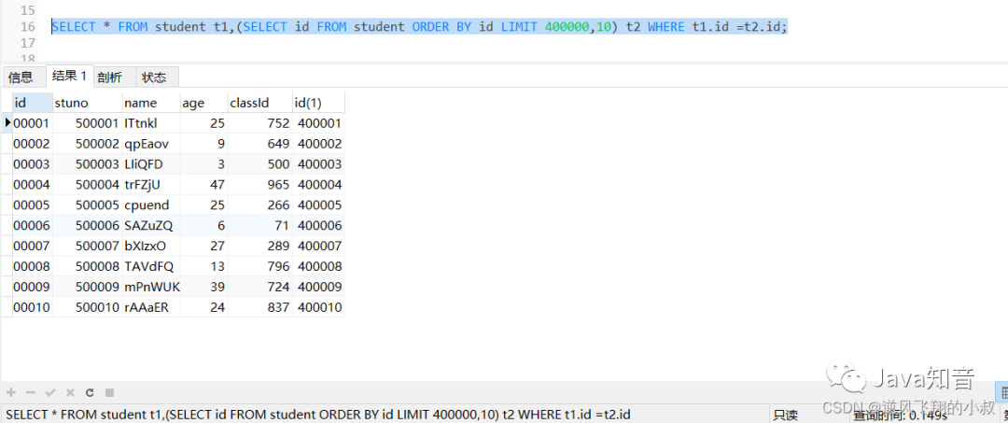Sort by the stuno column header
Viewport: 1008px width, 423px height.
pyautogui.click(x=88, y=103)
